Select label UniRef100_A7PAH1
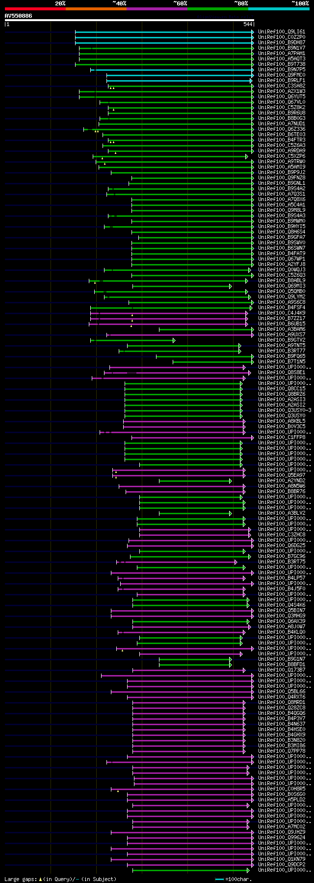The height and width of the screenshot is (883, 314). point(282,54)
